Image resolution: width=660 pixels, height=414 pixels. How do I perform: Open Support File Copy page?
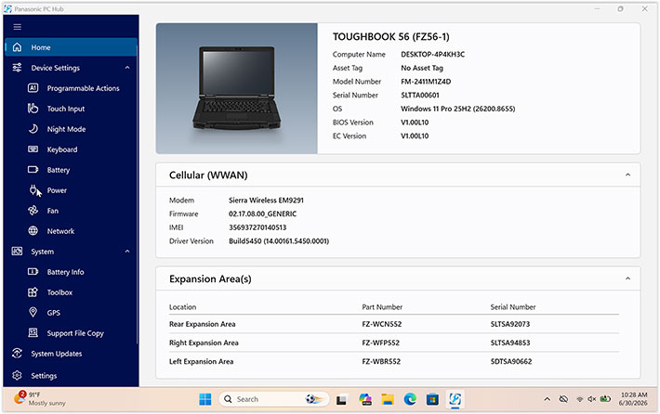pyautogui.click(x=75, y=333)
